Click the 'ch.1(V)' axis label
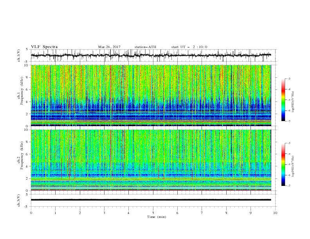Viewport: 310px width, 239px height. [19, 55]
